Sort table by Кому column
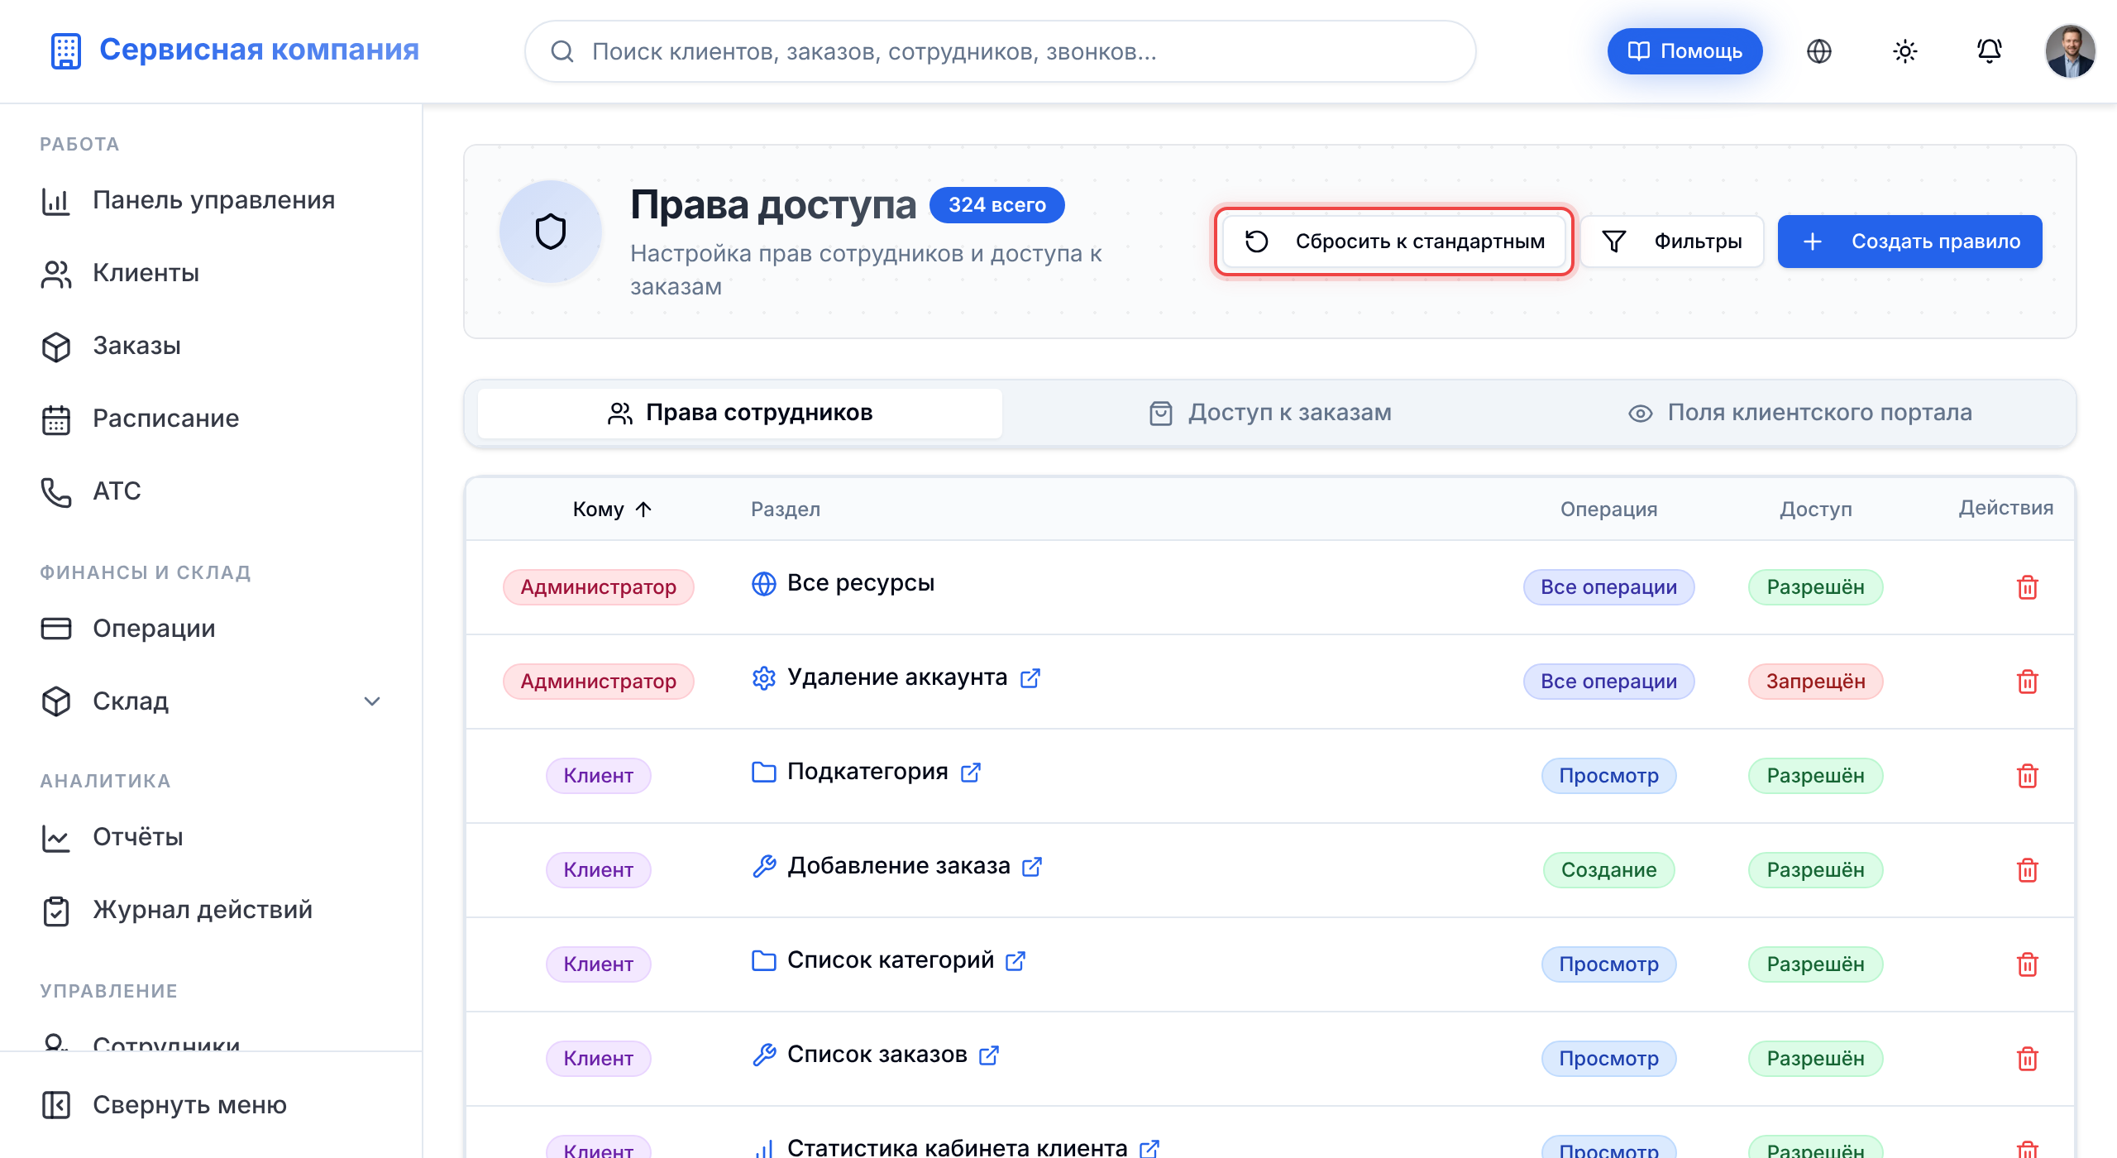The width and height of the screenshot is (2117, 1158). pos(612,509)
